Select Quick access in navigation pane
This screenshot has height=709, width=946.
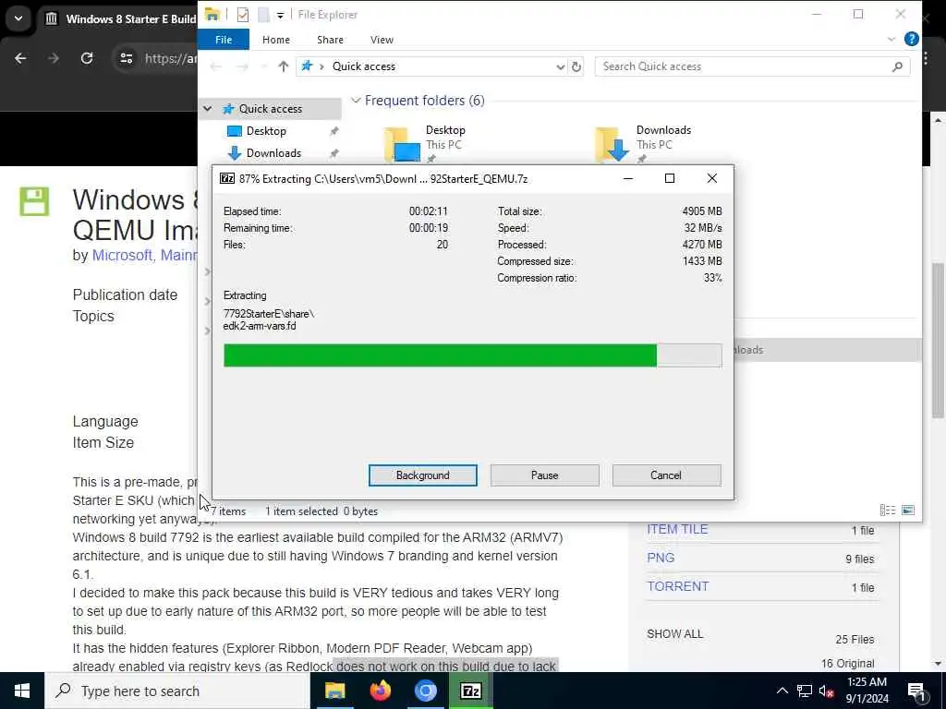point(271,109)
